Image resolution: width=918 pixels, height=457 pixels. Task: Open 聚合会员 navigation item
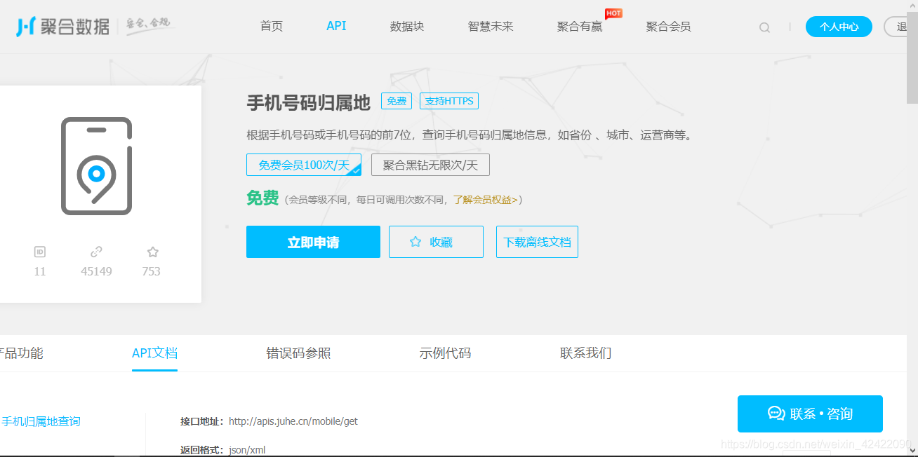(668, 27)
